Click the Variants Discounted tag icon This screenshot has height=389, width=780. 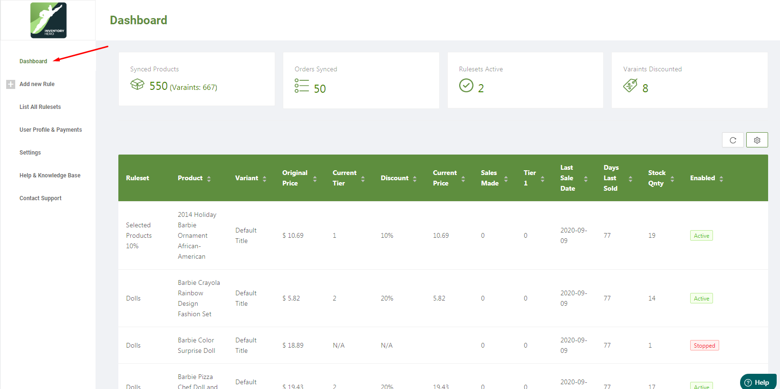[630, 86]
